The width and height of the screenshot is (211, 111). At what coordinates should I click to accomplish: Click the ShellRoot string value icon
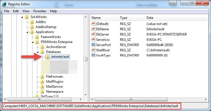click(93, 50)
